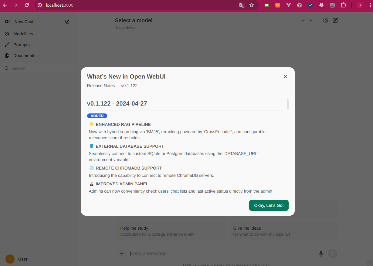Viewport: 373px width, 266px height.
Task: Open the model selector chevron arrow
Action: tap(303, 20)
